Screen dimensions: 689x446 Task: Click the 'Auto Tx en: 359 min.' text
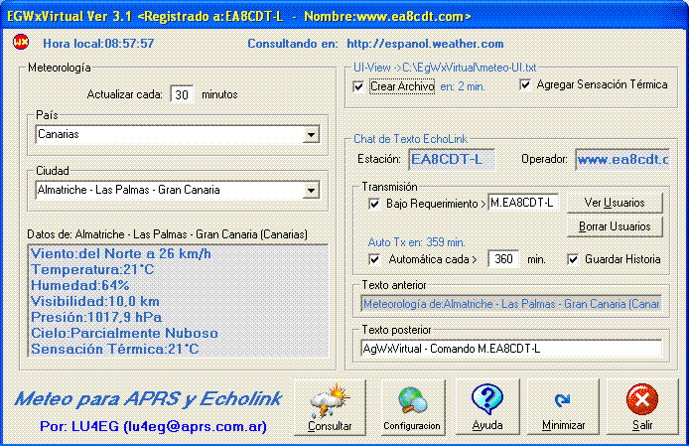click(x=417, y=242)
